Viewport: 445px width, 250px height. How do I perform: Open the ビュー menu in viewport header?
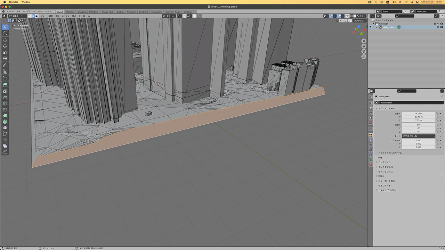[x=43, y=16]
